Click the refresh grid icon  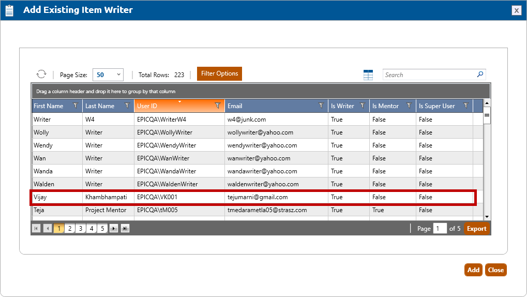tap(41, 75)
